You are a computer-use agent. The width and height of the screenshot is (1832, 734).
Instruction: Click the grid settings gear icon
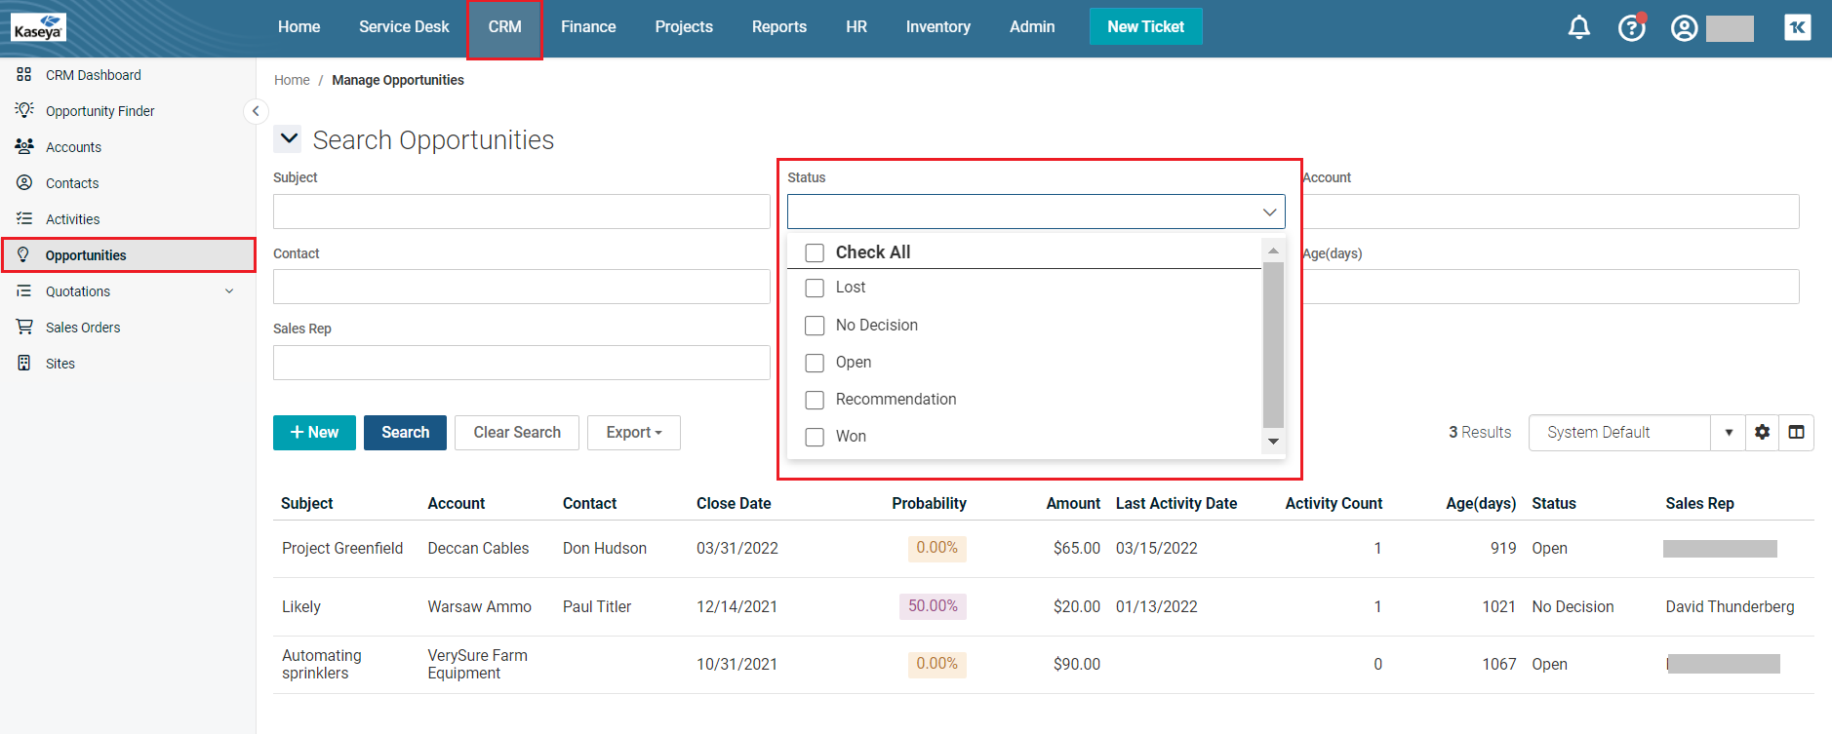[1762, 432]
